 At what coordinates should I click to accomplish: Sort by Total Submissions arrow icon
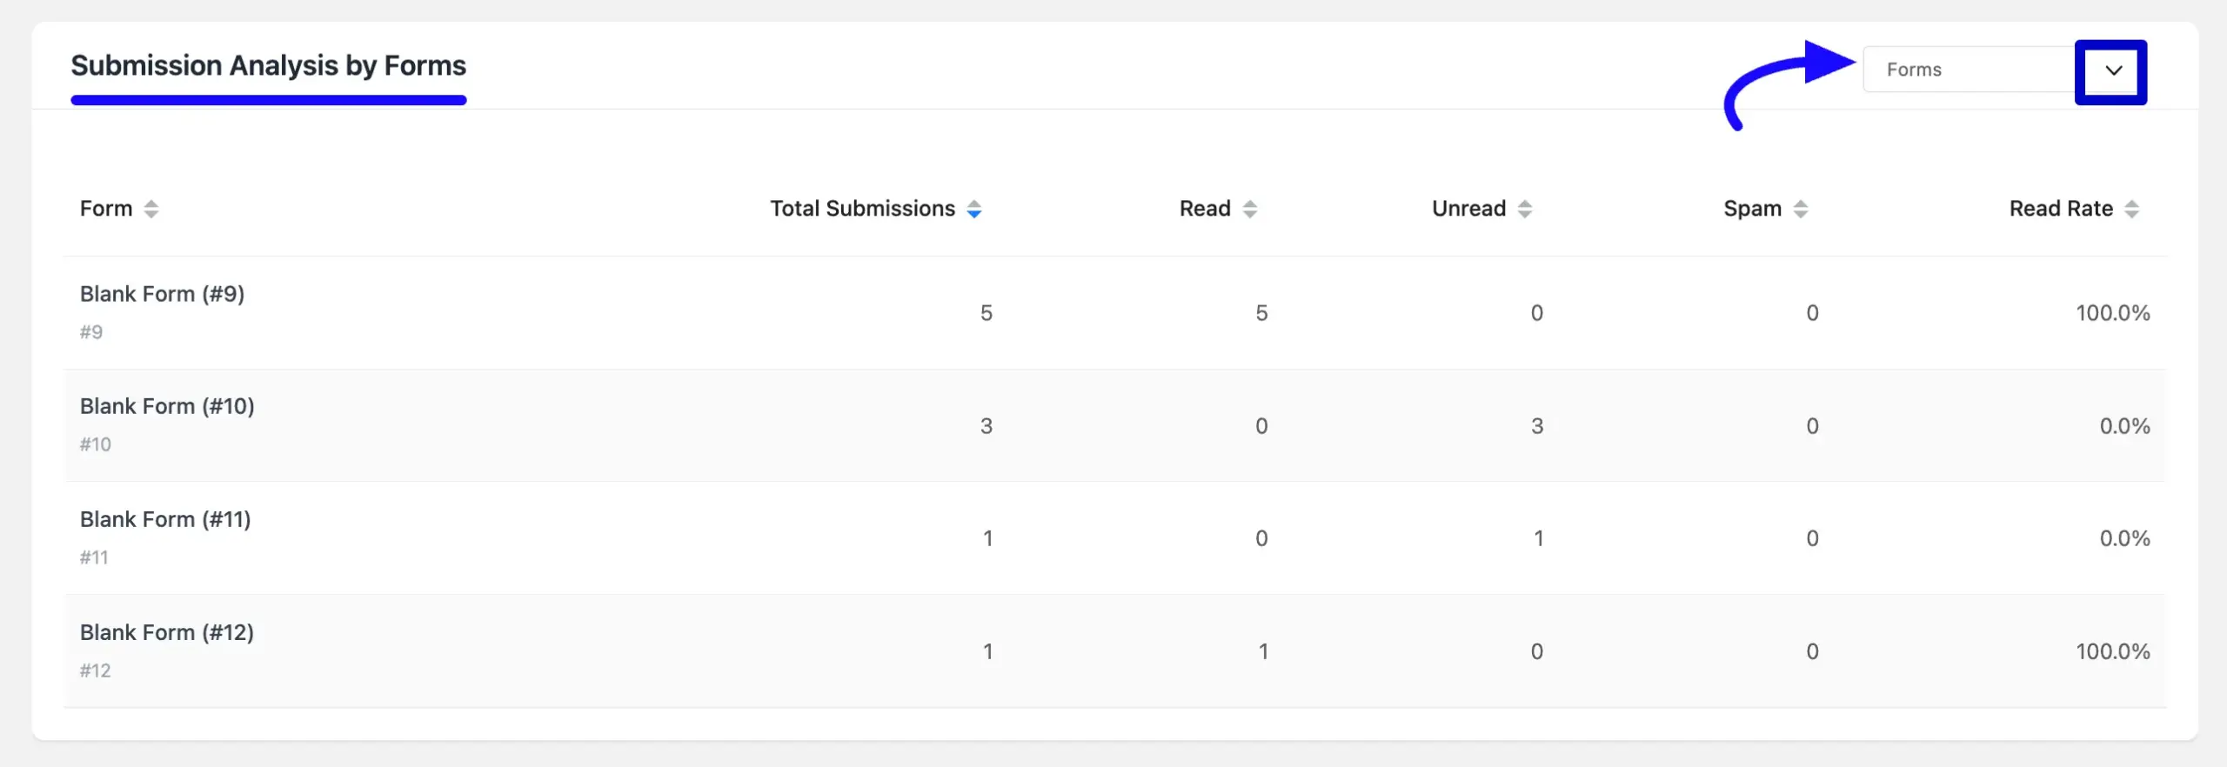coord(974,209)
